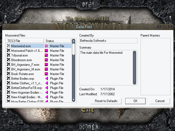The width and height of the screenshot is (175, 131).
Task: Disable the BH_Argonians_F.esm checkbox
Action: click(8, 64)
